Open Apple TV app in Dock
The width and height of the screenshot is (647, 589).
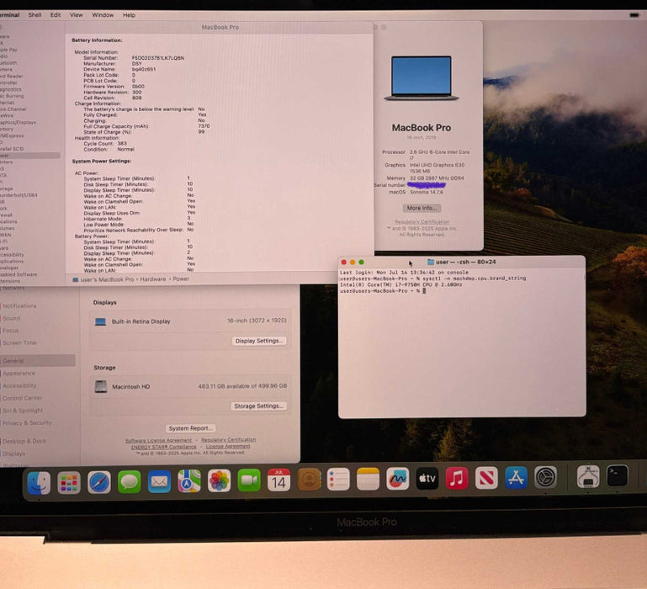tap(427, 479)
